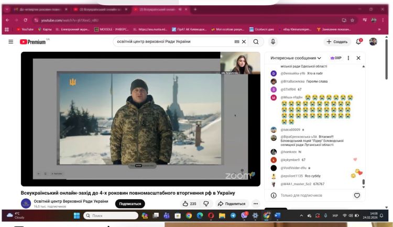Select the third active YouTube tab
393x227 pixels.
157,9
